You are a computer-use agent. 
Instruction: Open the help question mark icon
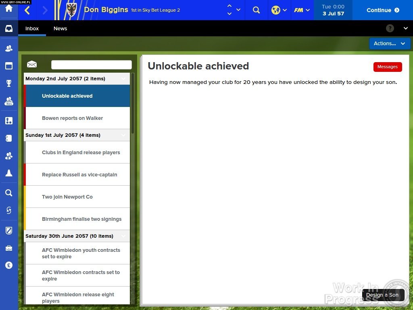(x=389, y=28)
